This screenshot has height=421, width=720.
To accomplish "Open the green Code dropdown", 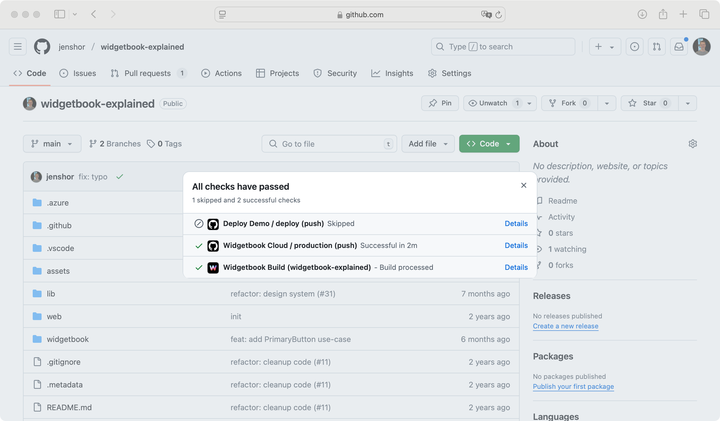I will 489,144.
